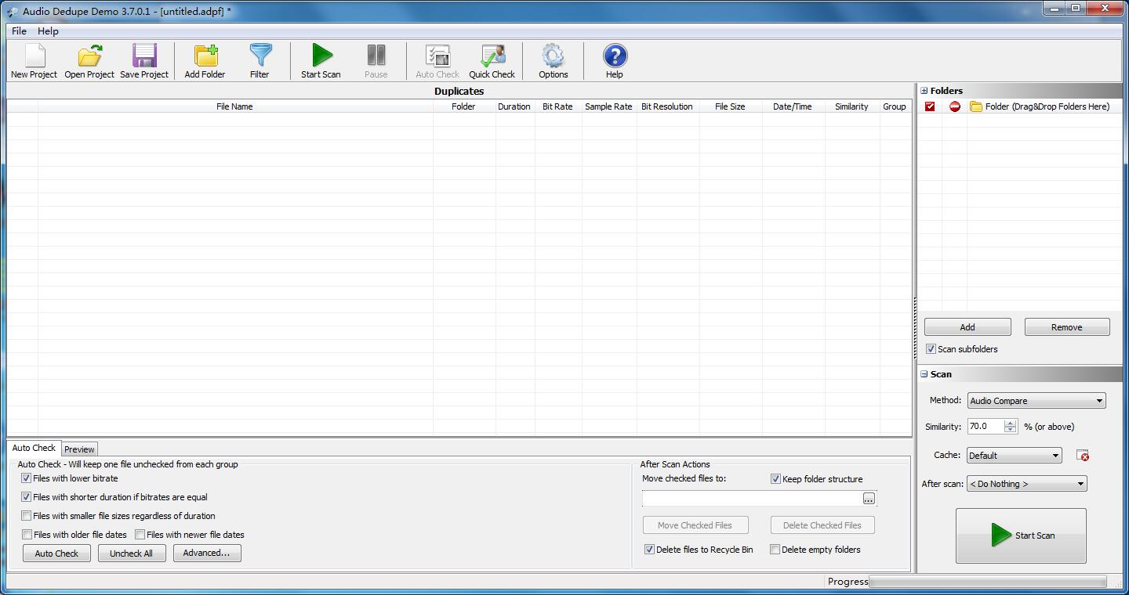
Task: Open the Method dropdown showing Audio Compare
Action: click(x=1036, y=401)
